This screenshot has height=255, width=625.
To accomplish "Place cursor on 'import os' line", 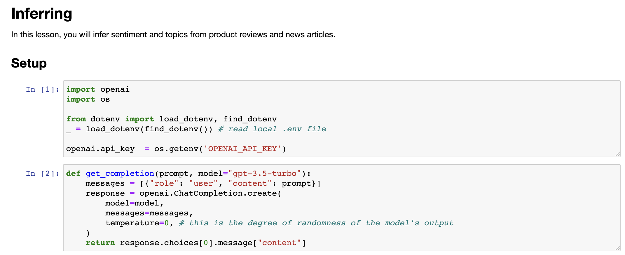I will point(88,99).
